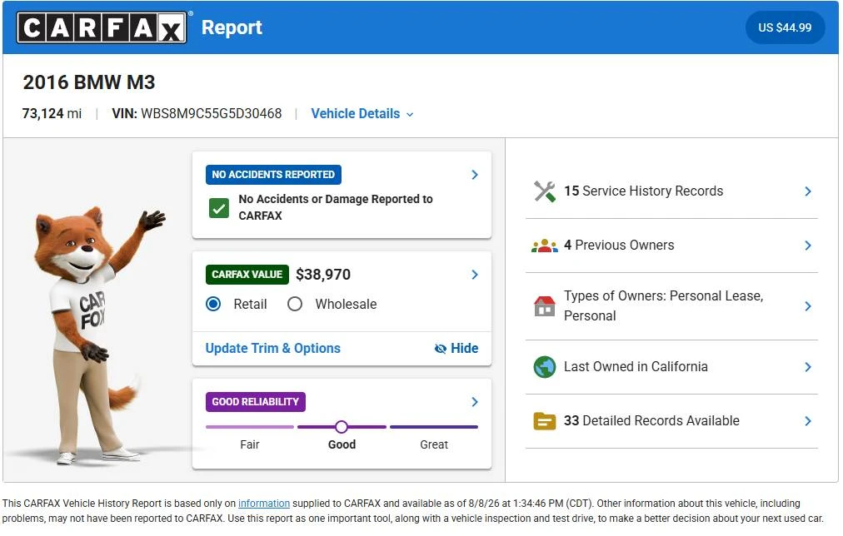Screen dimensions: 843x536
Task: Click the yellow detailed records folder icon
Action: [545, 421]
